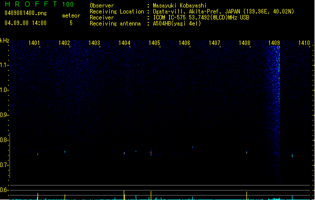Click the 1.0 kHz axis label
The height and width of the screenshot is (200, 315).
(x=4, y=90)
